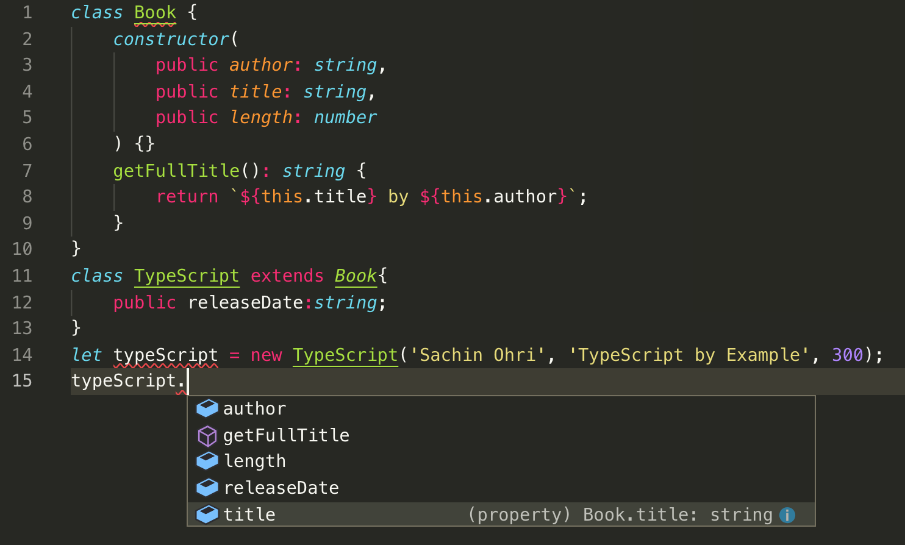The image size is (905, 545).
Task: Select releaseDate in the autocomplete popup
Action: [x=501, y=488]
